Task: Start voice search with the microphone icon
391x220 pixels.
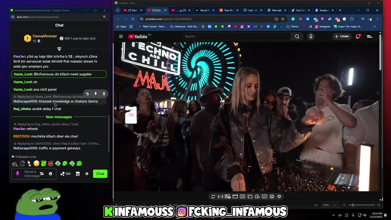Action: pyautogui.click(x=311, y=36)
